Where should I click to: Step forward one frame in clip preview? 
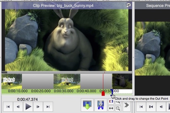pos(38,106)
